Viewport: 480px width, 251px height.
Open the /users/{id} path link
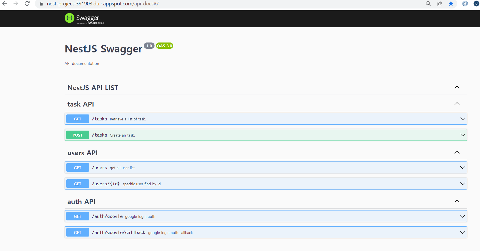pos(106,184)
